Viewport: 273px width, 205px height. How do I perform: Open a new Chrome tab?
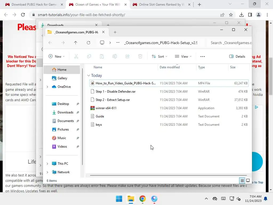[x=199, y=5]
